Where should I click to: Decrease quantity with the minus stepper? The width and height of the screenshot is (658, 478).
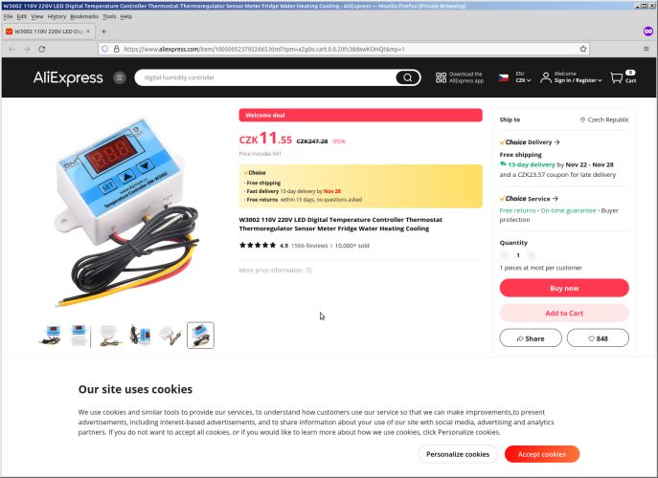pos(505,255)
